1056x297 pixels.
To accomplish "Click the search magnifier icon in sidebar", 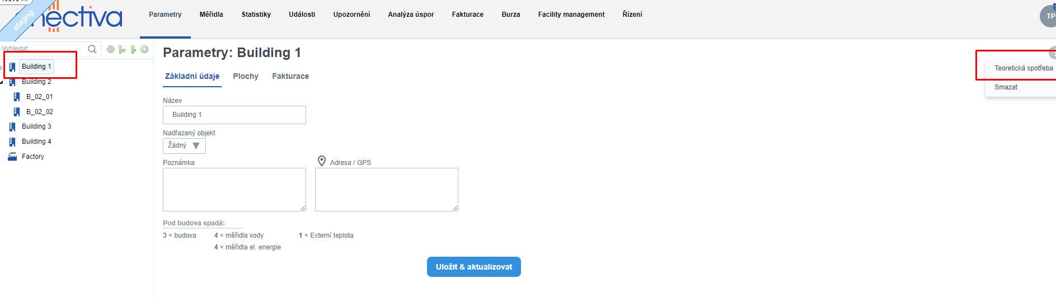I will click(92, 49).
